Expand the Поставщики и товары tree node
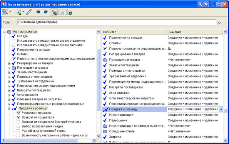Screen dimensions: 229x144 point(9,68)
